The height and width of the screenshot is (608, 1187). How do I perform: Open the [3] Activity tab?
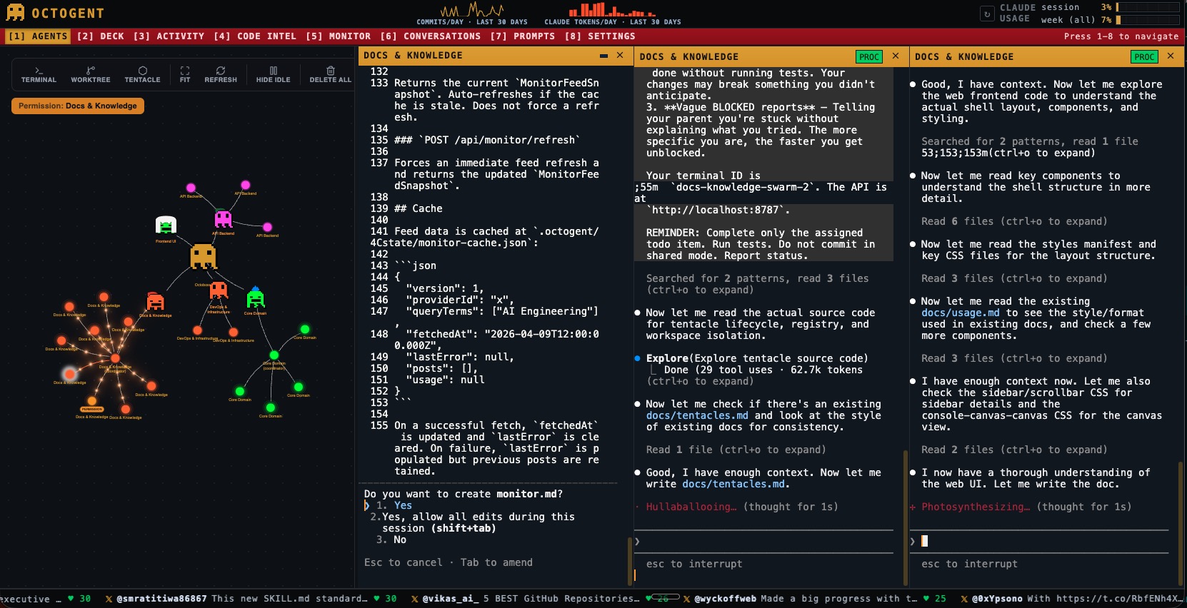pos(169,36)
